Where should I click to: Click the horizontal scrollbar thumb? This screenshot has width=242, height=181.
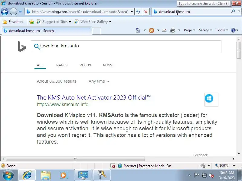(75, 159)
